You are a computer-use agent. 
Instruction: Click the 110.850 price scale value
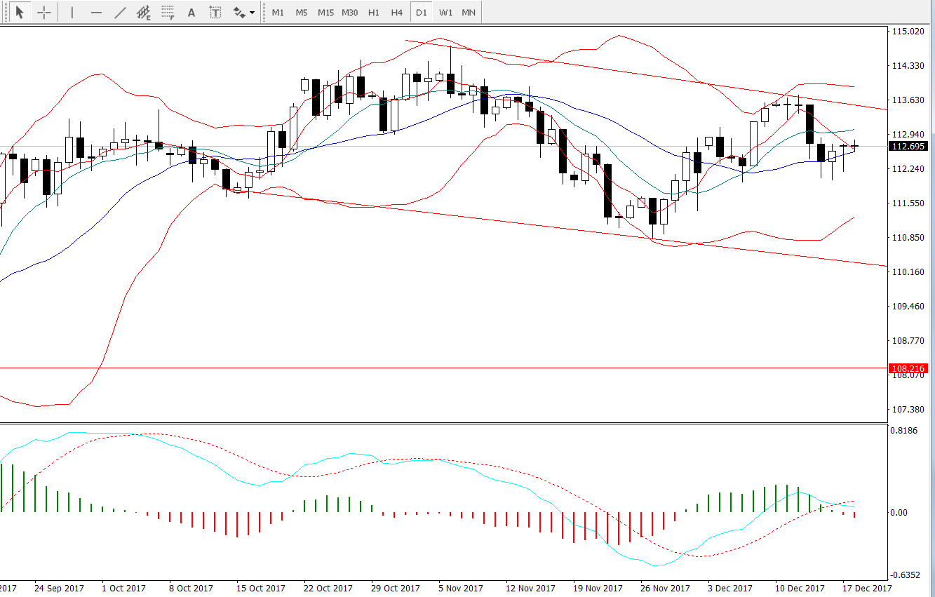pyautogui.click(x=907, y=238)
